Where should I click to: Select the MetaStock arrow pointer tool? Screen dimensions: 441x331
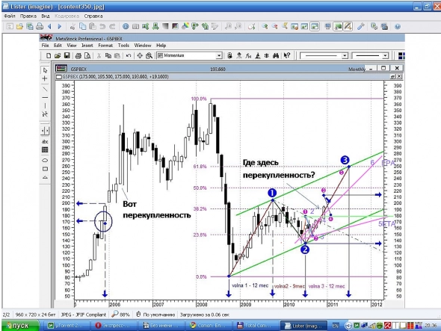(x=45, y=70)
